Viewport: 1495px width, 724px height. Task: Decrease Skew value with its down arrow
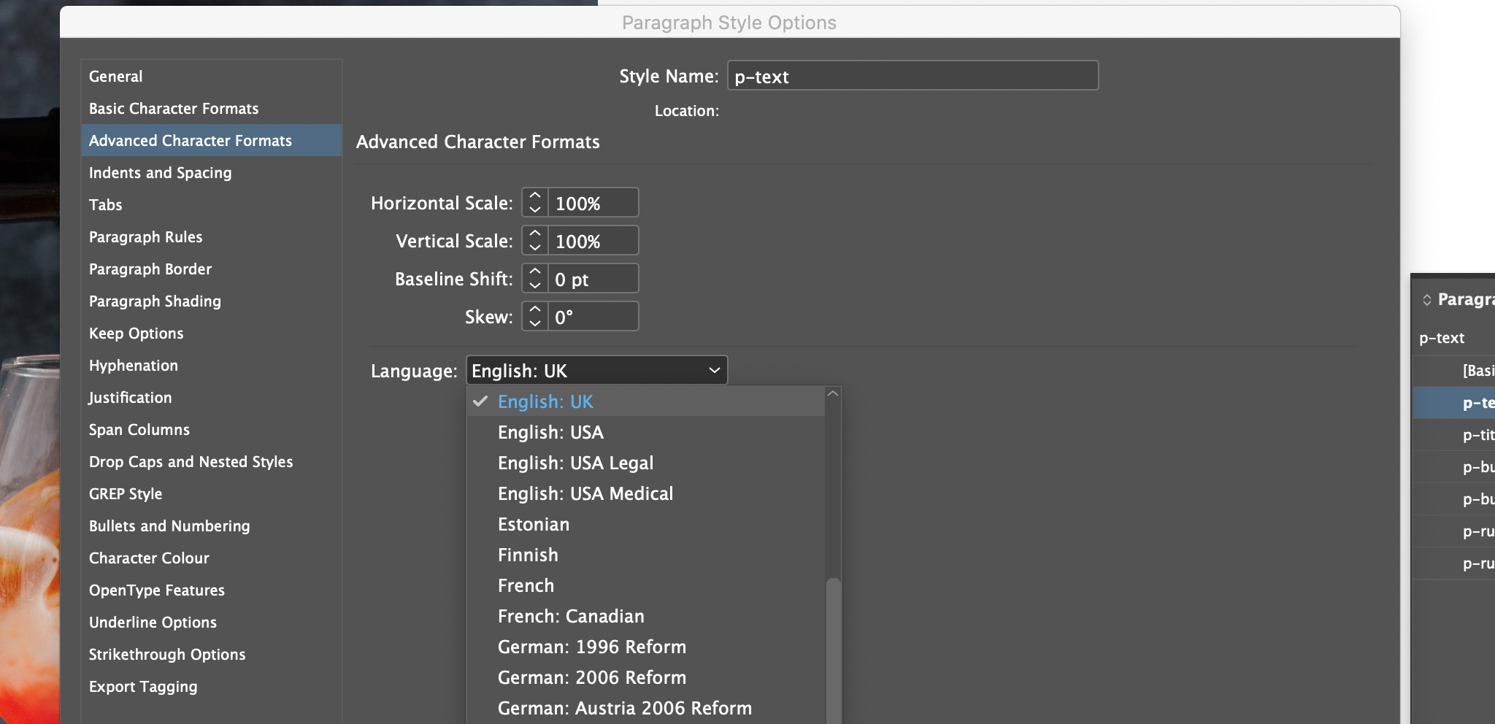[x=535, y=323]
